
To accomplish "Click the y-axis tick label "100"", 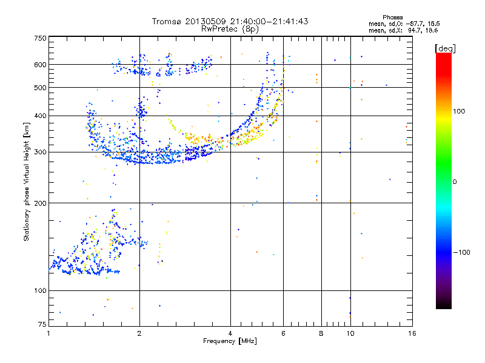I will (x=40, y=291).
